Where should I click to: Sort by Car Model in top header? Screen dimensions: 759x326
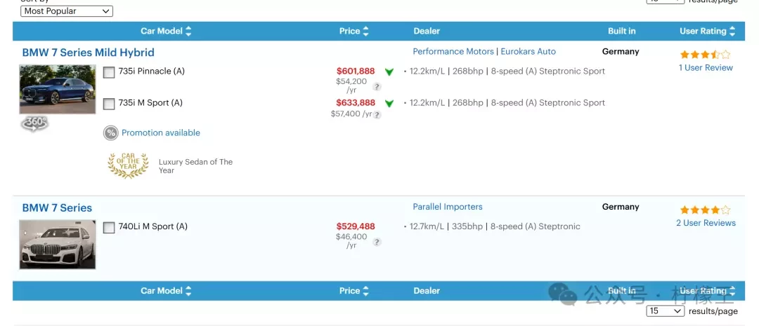(x=166, y=31)
